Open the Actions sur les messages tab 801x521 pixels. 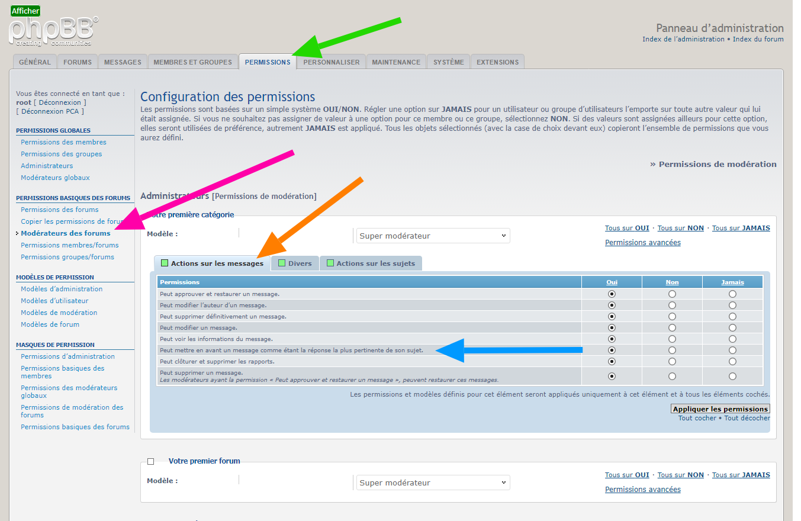(212, 263)
